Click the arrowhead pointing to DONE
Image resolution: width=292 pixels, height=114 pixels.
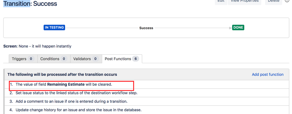click(x=231, y=28)
